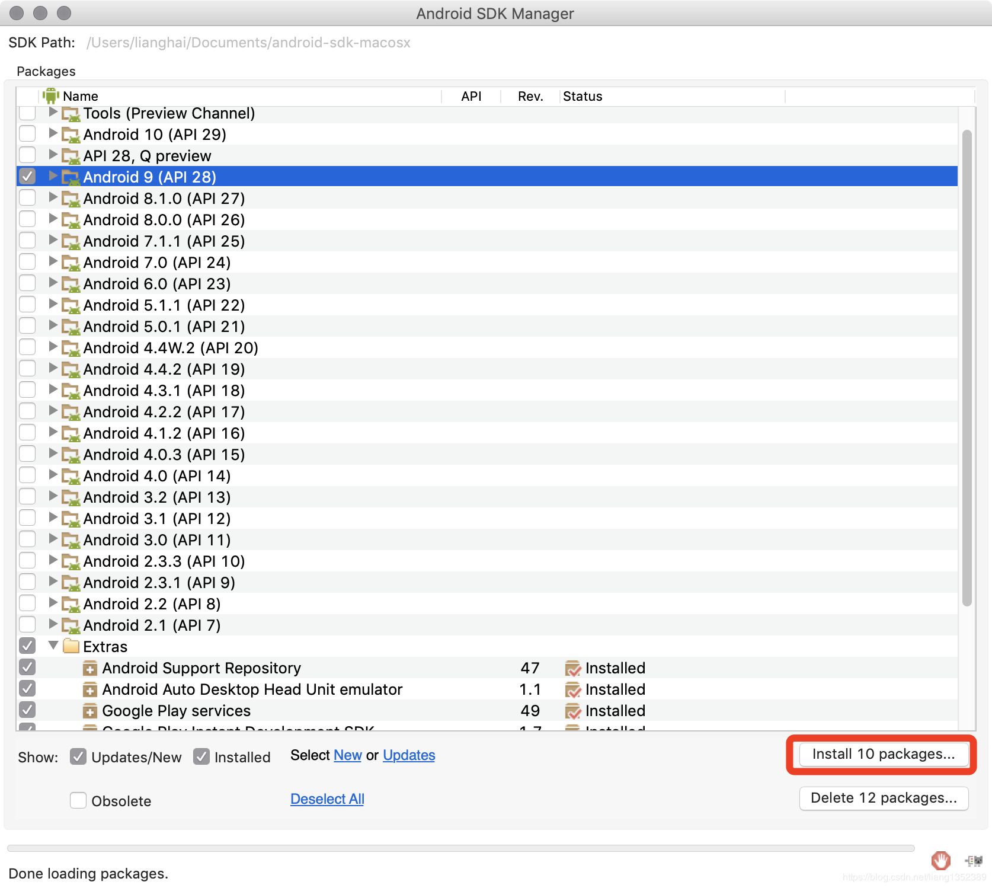Expand the Android 4.1.2 (API 16) node

[x=53, y=432]
